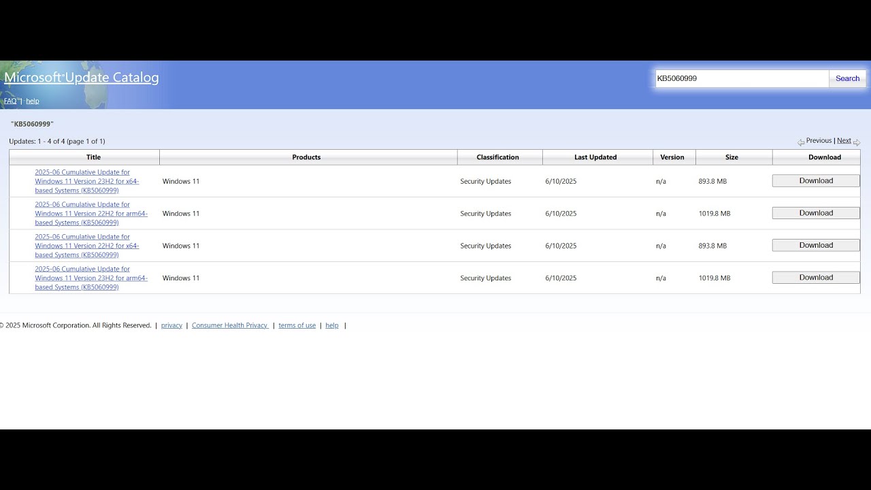871x490 pixels.
Task: Download the 23H2 x64 cumulative update
Action: pyautogui.click(x=816, y=180)
